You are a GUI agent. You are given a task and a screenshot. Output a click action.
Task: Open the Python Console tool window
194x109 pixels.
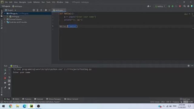(71, 99)
